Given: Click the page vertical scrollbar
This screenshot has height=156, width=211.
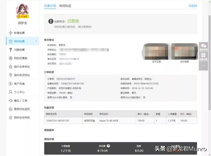Looking at the screenshot, I should coord(210,62).
